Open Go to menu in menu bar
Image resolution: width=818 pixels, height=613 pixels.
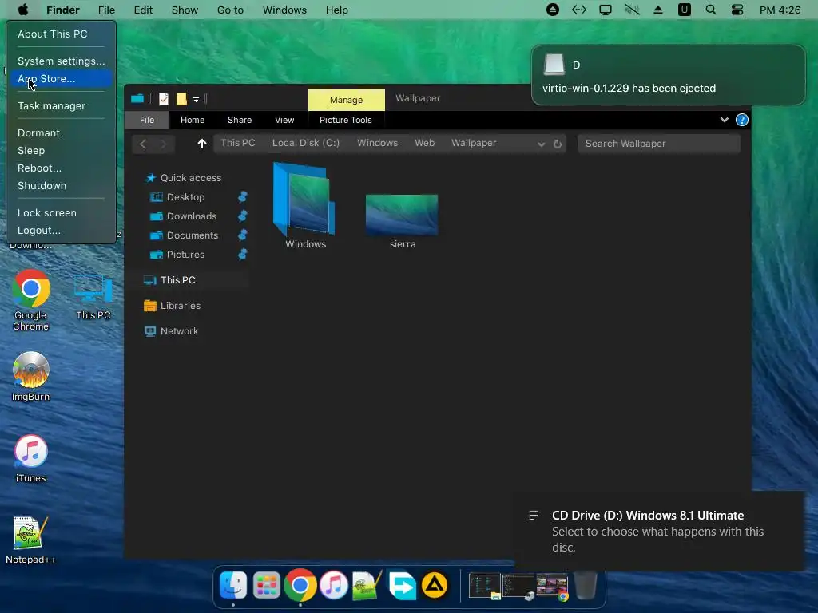pos(230,10)
